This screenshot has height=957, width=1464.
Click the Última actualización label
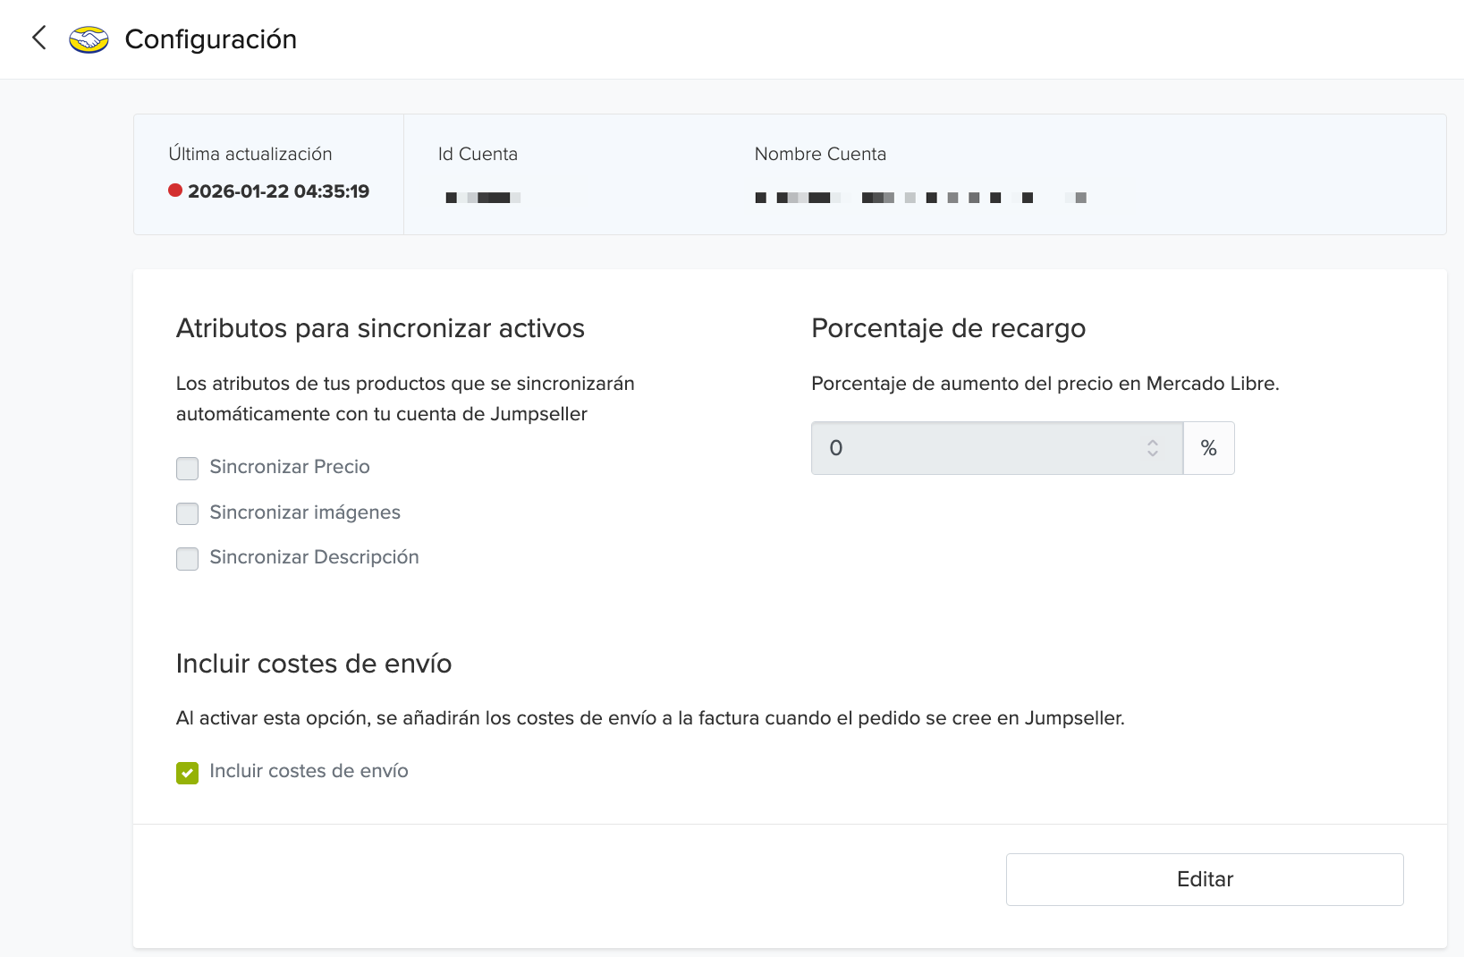click(x=250, y=154)
